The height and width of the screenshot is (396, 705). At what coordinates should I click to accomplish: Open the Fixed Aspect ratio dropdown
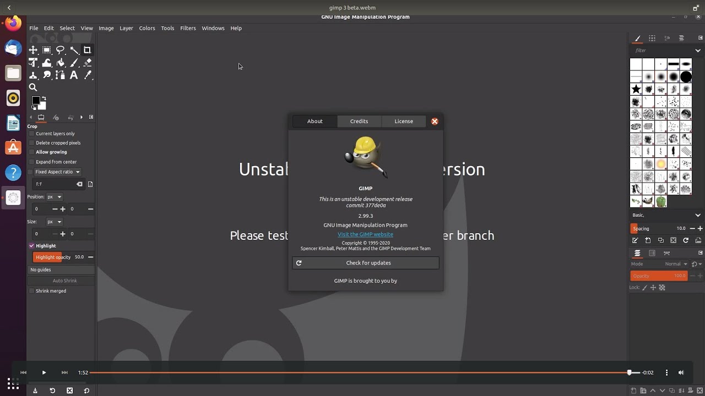click(x=58, y=172)
